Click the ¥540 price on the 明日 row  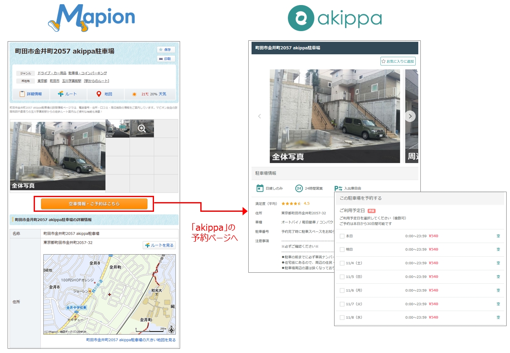433,250
